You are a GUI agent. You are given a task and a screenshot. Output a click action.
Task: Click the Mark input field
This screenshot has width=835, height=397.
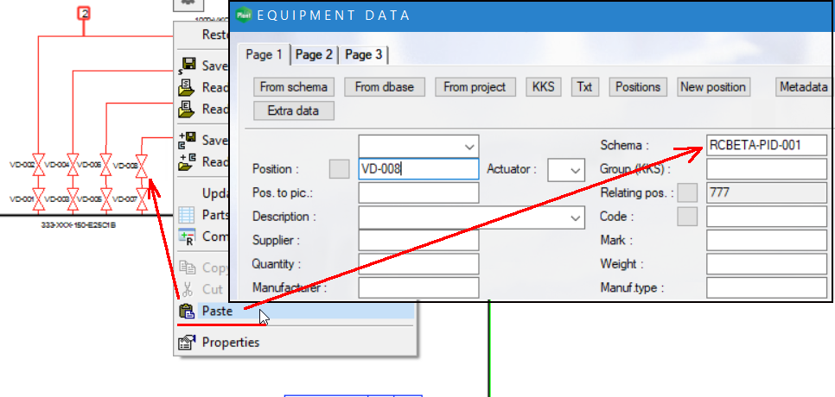coord(767,240)
